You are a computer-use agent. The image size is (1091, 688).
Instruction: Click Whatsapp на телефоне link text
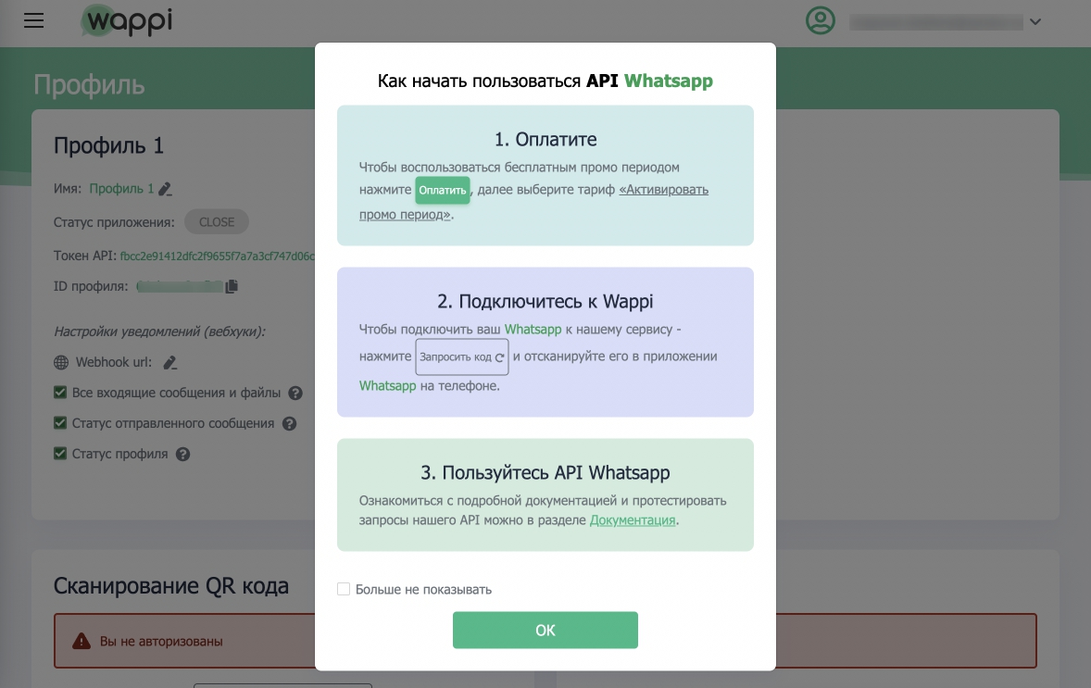pos(387,385)
